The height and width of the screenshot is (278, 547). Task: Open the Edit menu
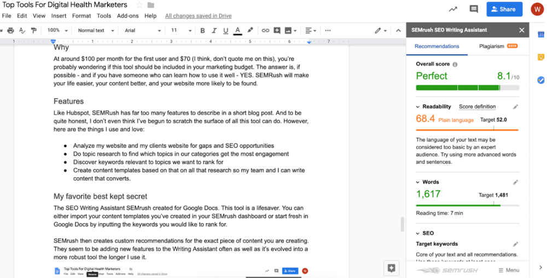point(22,16)
